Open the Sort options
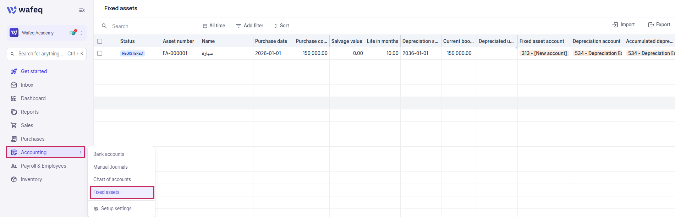This screenshot has height=217, width=675. (x=281, y=26)
